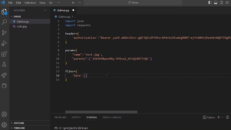Viewport: 231px width, 130px height.
Task: Open Run and Debug view
Action: (x=4, y=43)
